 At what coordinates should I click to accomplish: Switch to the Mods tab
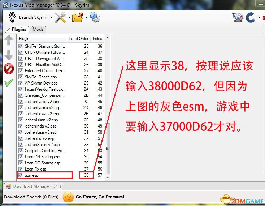(38, 29)
